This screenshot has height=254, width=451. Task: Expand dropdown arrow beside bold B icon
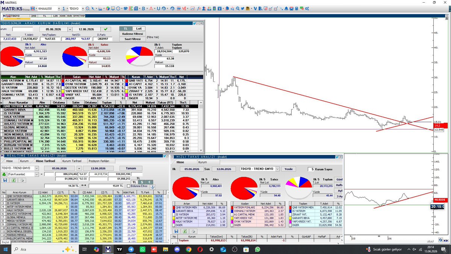pyautogui.click(x=147, y=8)
